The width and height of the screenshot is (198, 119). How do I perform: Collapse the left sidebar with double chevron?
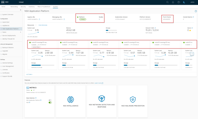point(21,10)
